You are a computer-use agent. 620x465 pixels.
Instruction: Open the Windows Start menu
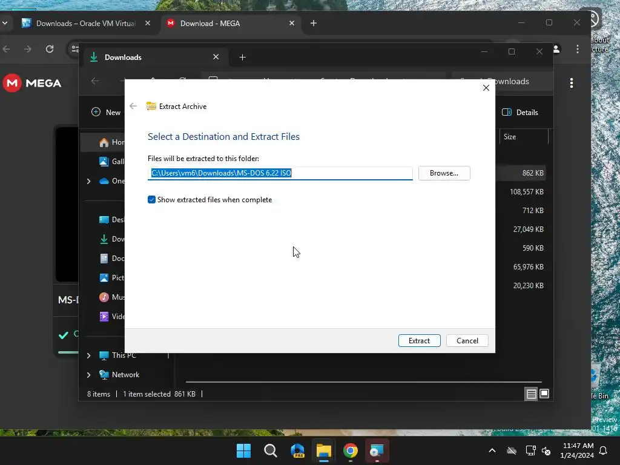[x=243, y=450]
